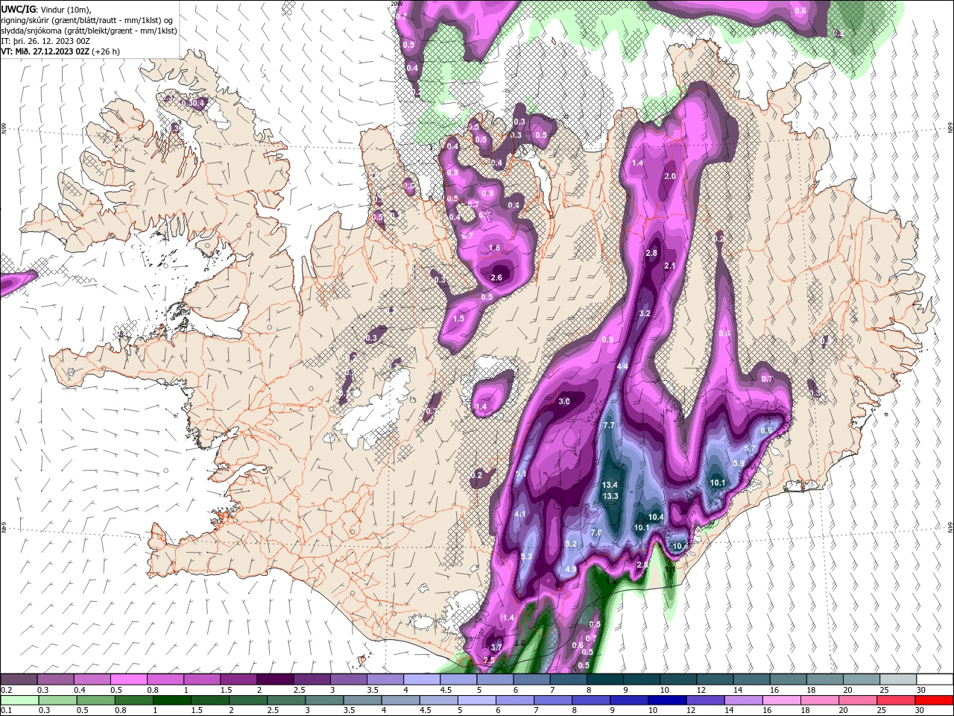Click the 2.0 value in the northeast band
This screenshot has height=716, width=954.
coord(670,176)
